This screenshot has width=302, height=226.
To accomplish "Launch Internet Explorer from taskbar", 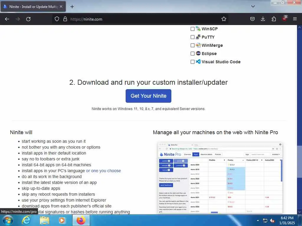I will pos(26,220).
